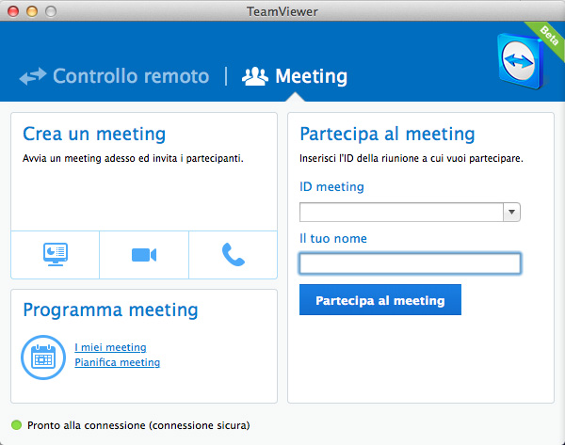565x445 pixels.
Task: Click the double-arrow icon beside Controllo remoto
Action: click(33, 76)
